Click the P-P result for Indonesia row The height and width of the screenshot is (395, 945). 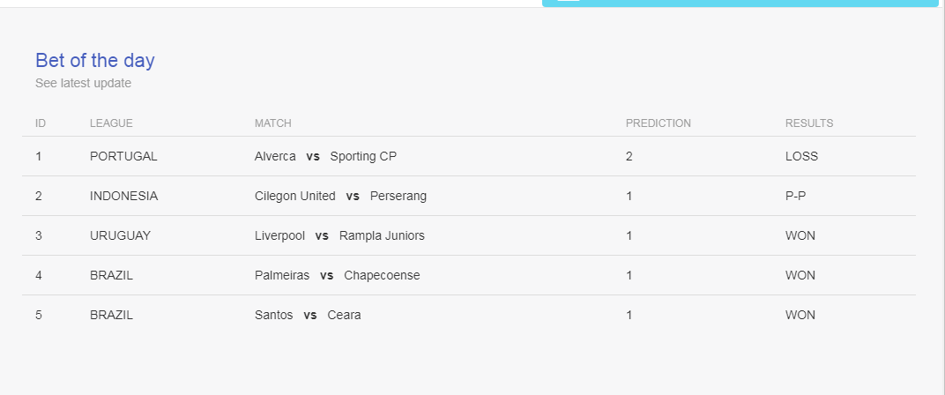(795, 196)
